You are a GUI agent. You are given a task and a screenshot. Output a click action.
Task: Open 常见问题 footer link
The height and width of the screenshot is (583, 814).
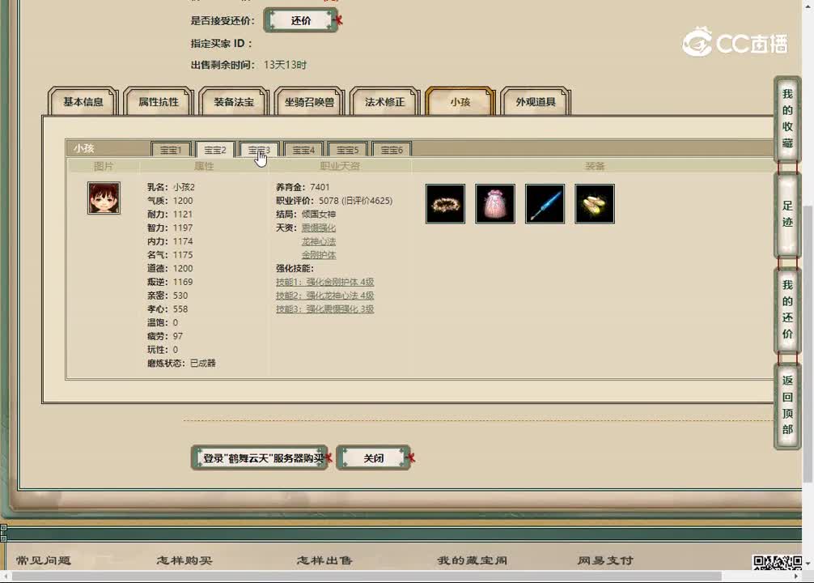pyautogui.click(x=44, y=560)
